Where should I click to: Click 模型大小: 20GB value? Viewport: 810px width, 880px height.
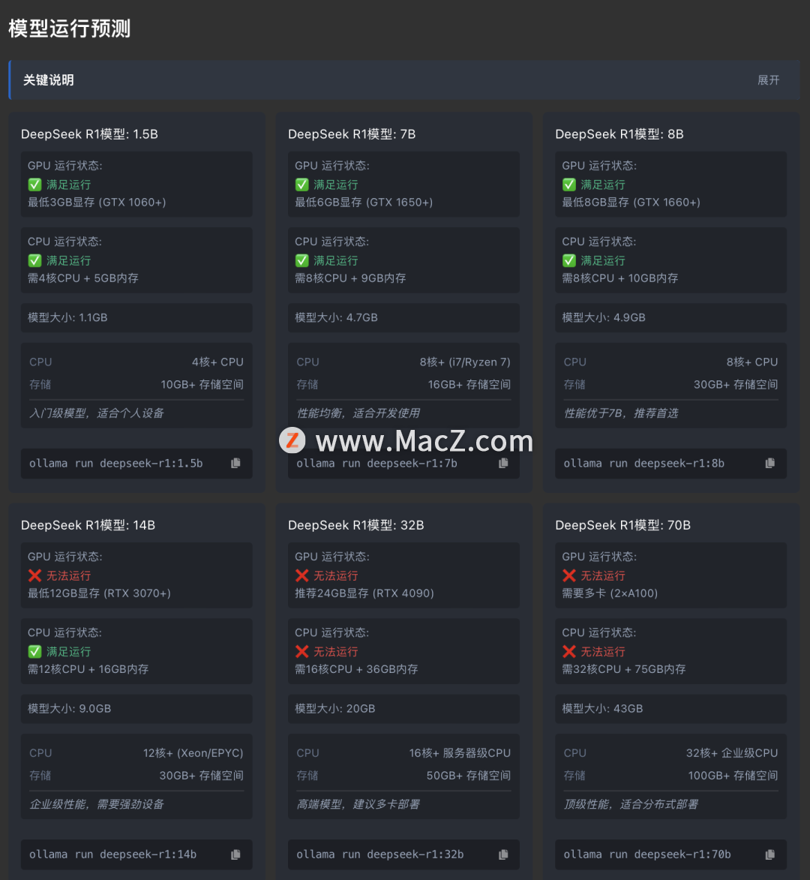pos(335,709)
